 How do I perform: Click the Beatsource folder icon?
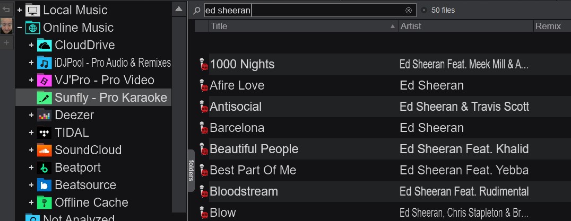[45, 185]
